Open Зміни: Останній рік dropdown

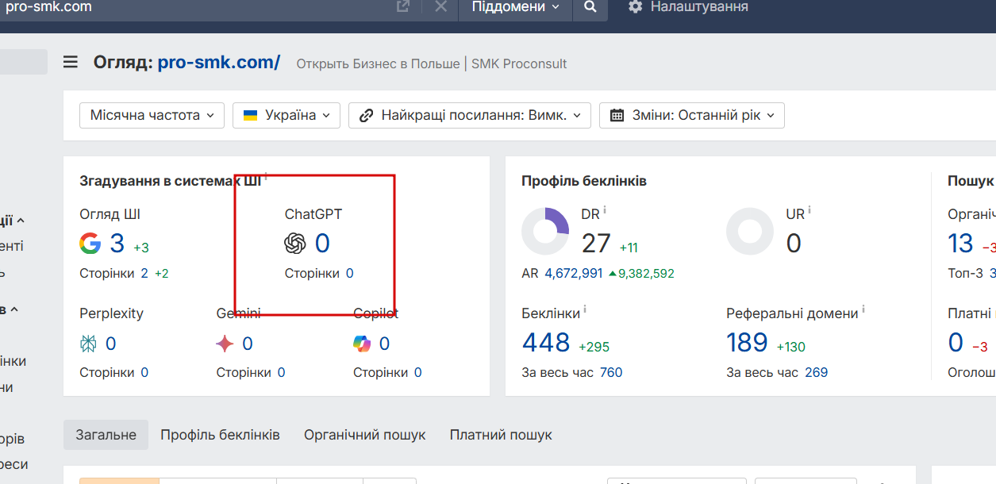tap(691, 115)
